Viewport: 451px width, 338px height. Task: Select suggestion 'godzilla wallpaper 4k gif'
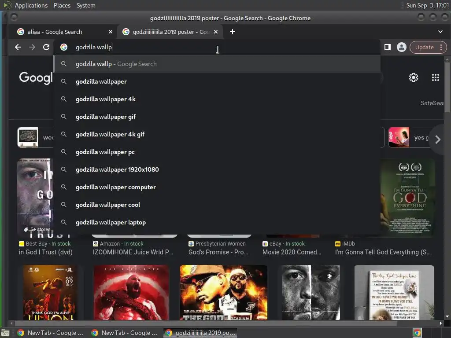pyautogui.click(x=217, y=134)
